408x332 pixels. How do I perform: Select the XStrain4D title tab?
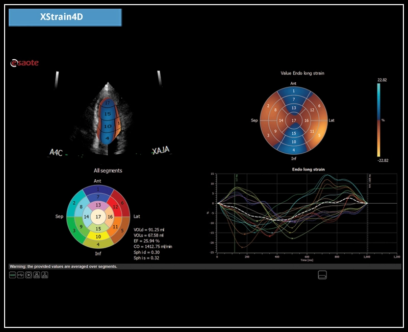(x=65, y=17)
